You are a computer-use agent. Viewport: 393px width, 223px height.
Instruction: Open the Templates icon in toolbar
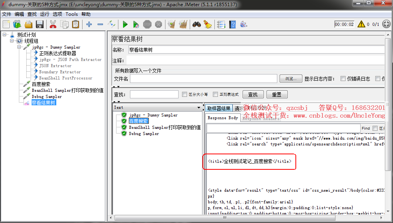pos(17,24)
